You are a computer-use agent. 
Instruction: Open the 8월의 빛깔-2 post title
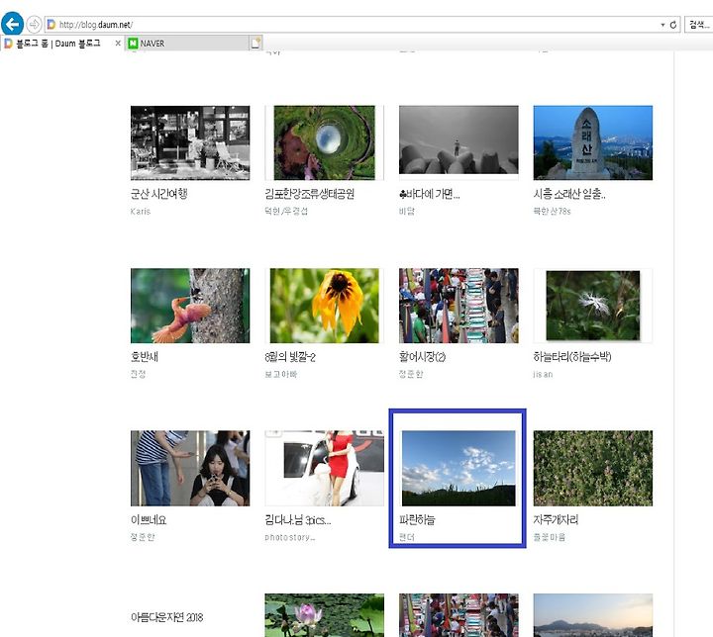pos(290,357)
